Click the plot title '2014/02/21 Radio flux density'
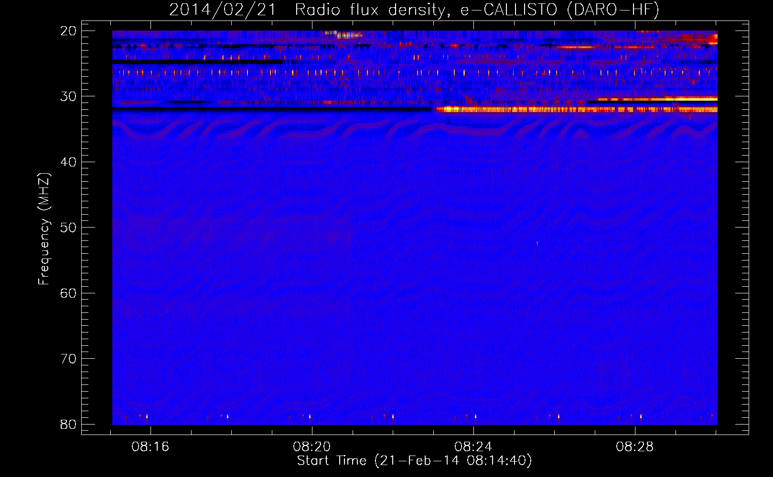 point(414,10)
